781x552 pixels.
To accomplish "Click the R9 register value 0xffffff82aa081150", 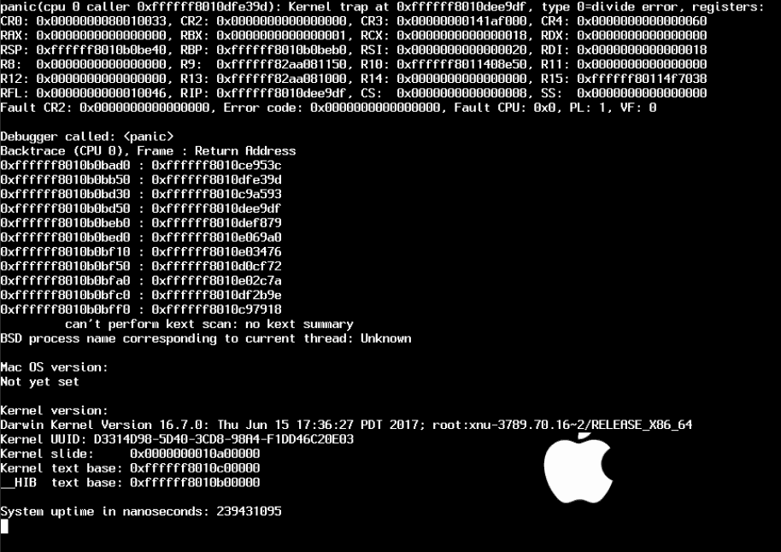I will coord(281,65).
